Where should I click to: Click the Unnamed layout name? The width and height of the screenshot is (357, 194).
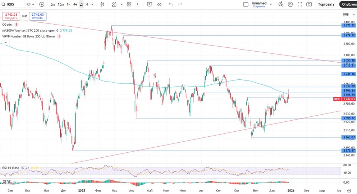point(259,3)
